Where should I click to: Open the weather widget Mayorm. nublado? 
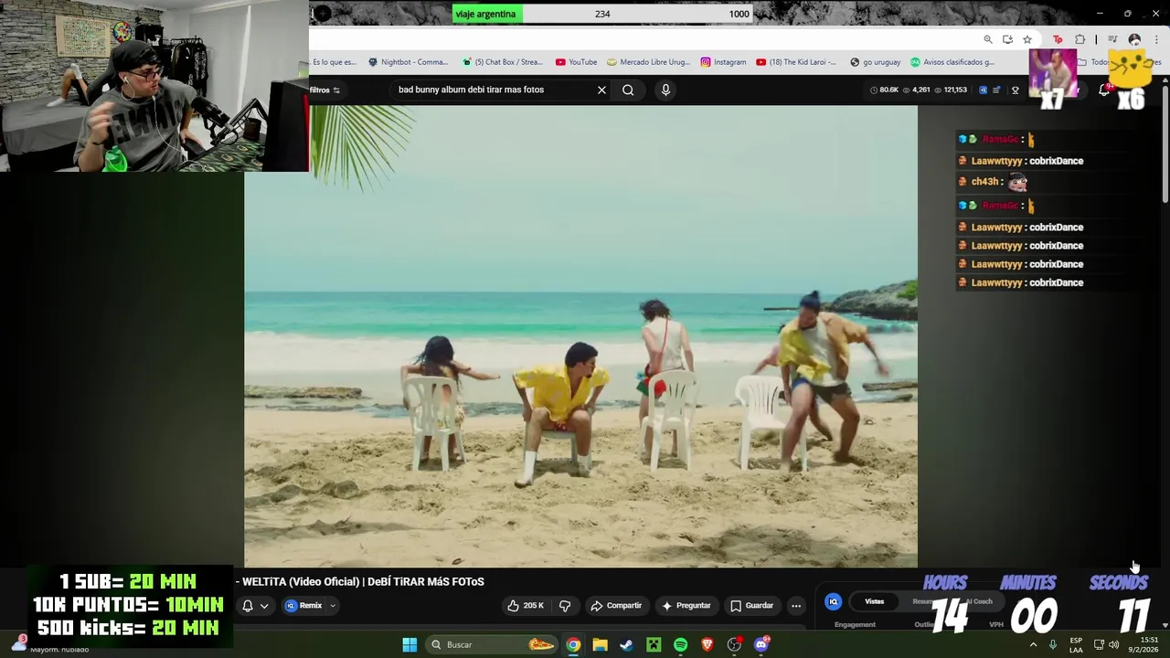pos(50,644)
